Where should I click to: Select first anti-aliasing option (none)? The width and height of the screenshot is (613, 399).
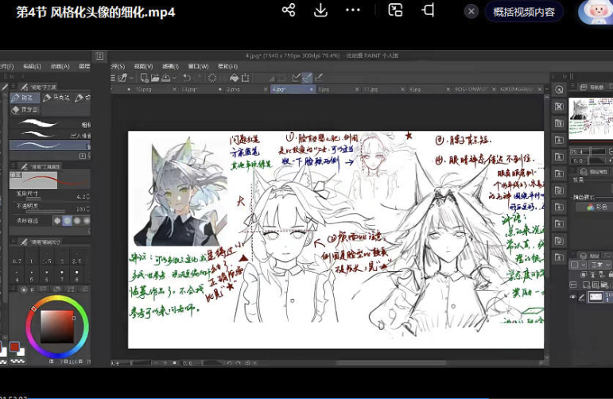coord(57,221)
